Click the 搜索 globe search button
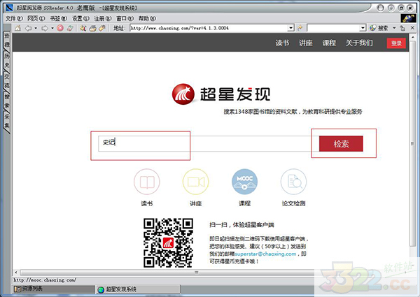Image resolution: width=420 pixels, height=297 pixels. (x=379, y=28)
